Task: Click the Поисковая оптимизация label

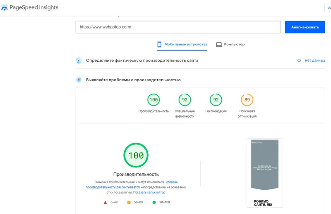Action: pos(247,114)
